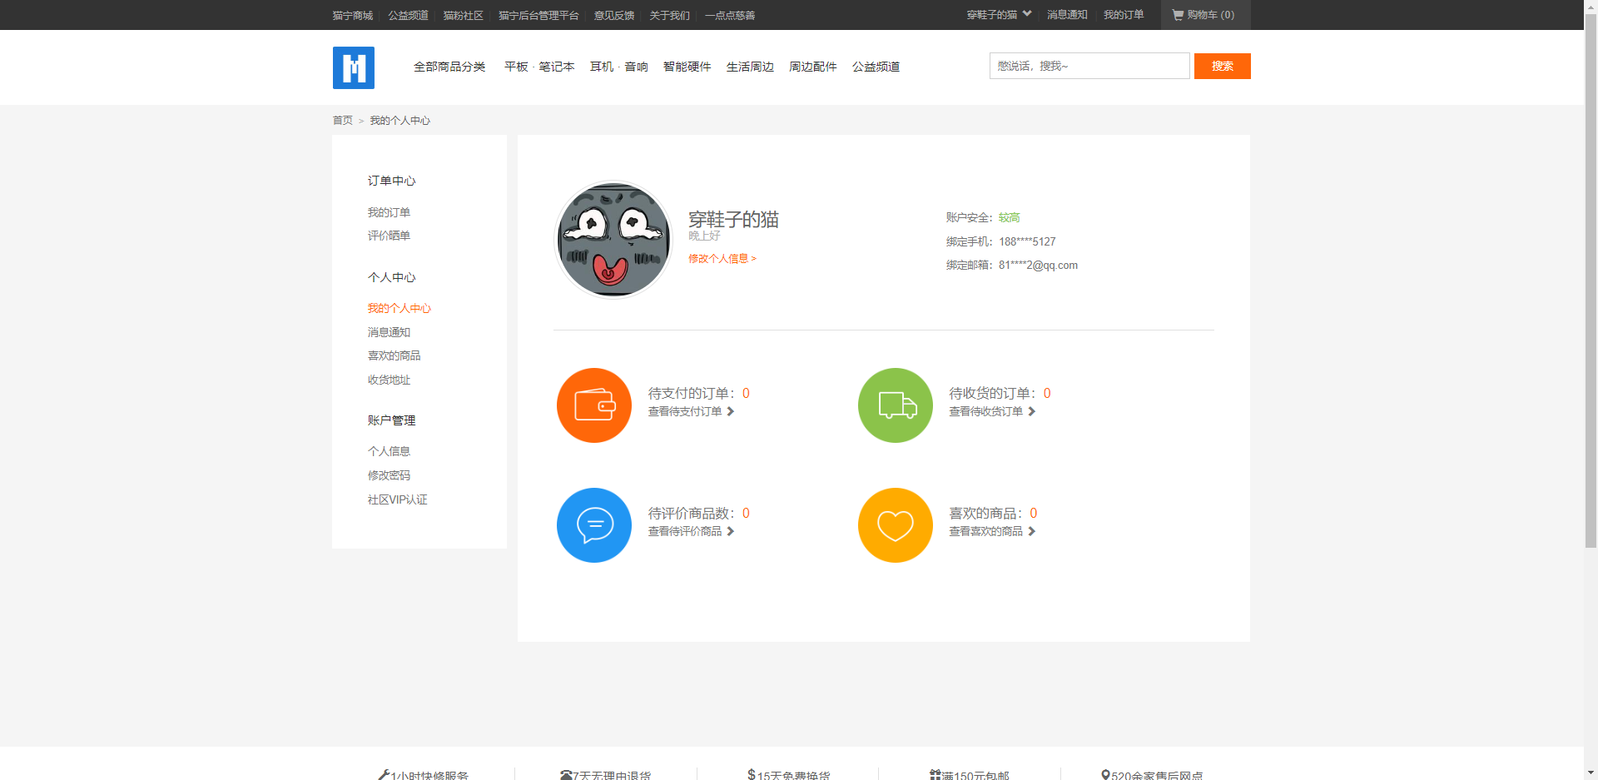Click chevron next to 查看待收货订单
This screenshot has height=780, width=1598.
pos(1032,412)
